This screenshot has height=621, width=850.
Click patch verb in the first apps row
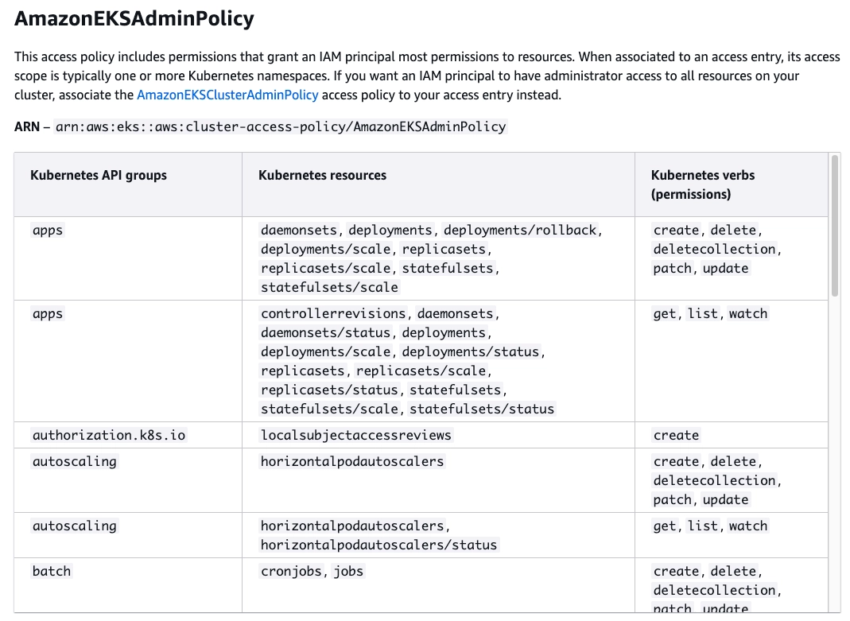pos(672,268)
